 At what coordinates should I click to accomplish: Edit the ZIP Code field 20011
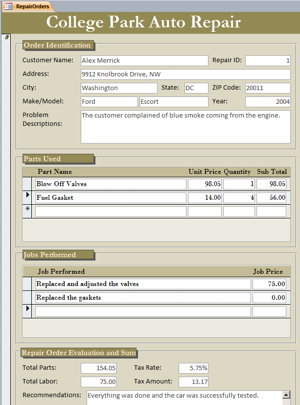268,88
